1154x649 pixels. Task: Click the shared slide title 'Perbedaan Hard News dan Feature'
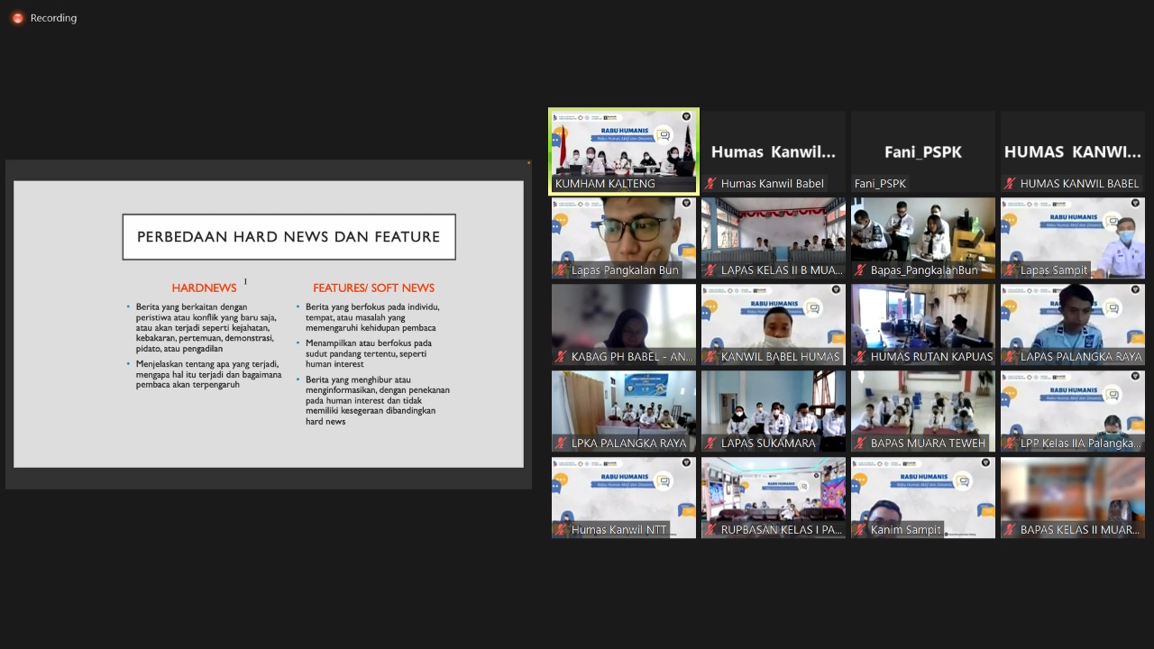click(x=288, y=237)
